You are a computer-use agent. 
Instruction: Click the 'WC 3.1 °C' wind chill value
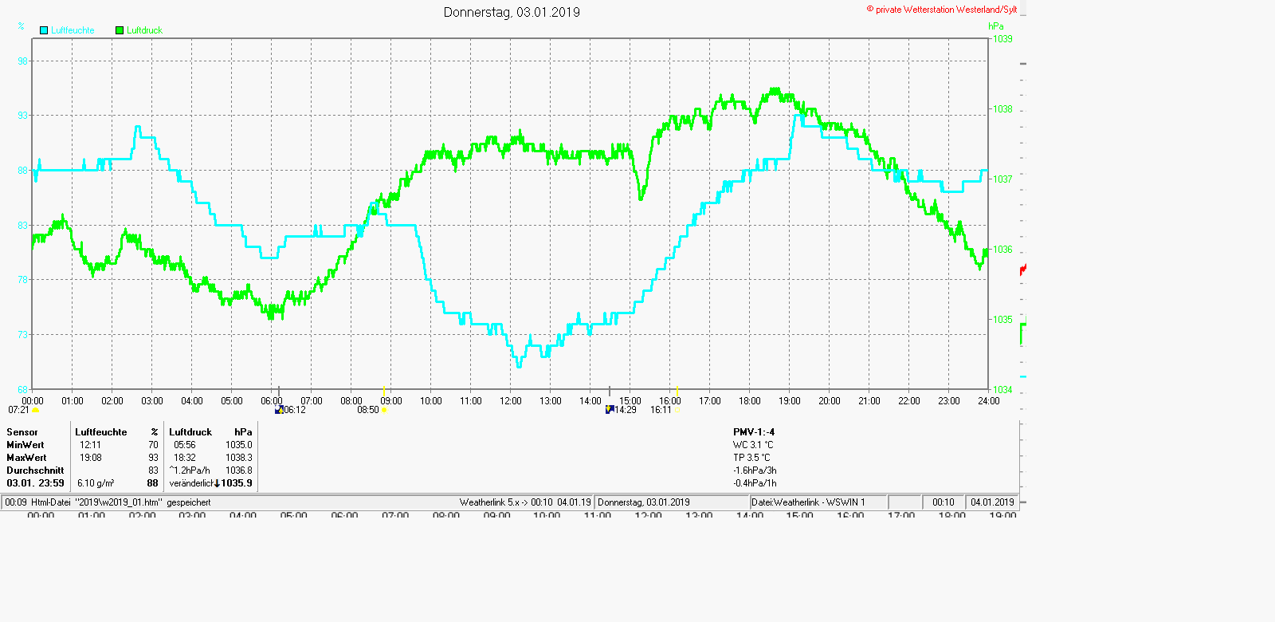click(x=753, y=445)
